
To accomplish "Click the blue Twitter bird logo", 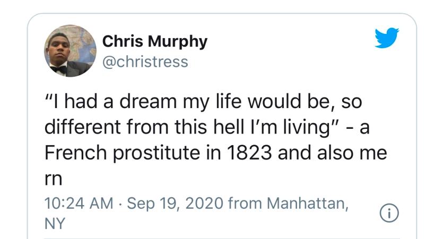I will click(387, 38).
